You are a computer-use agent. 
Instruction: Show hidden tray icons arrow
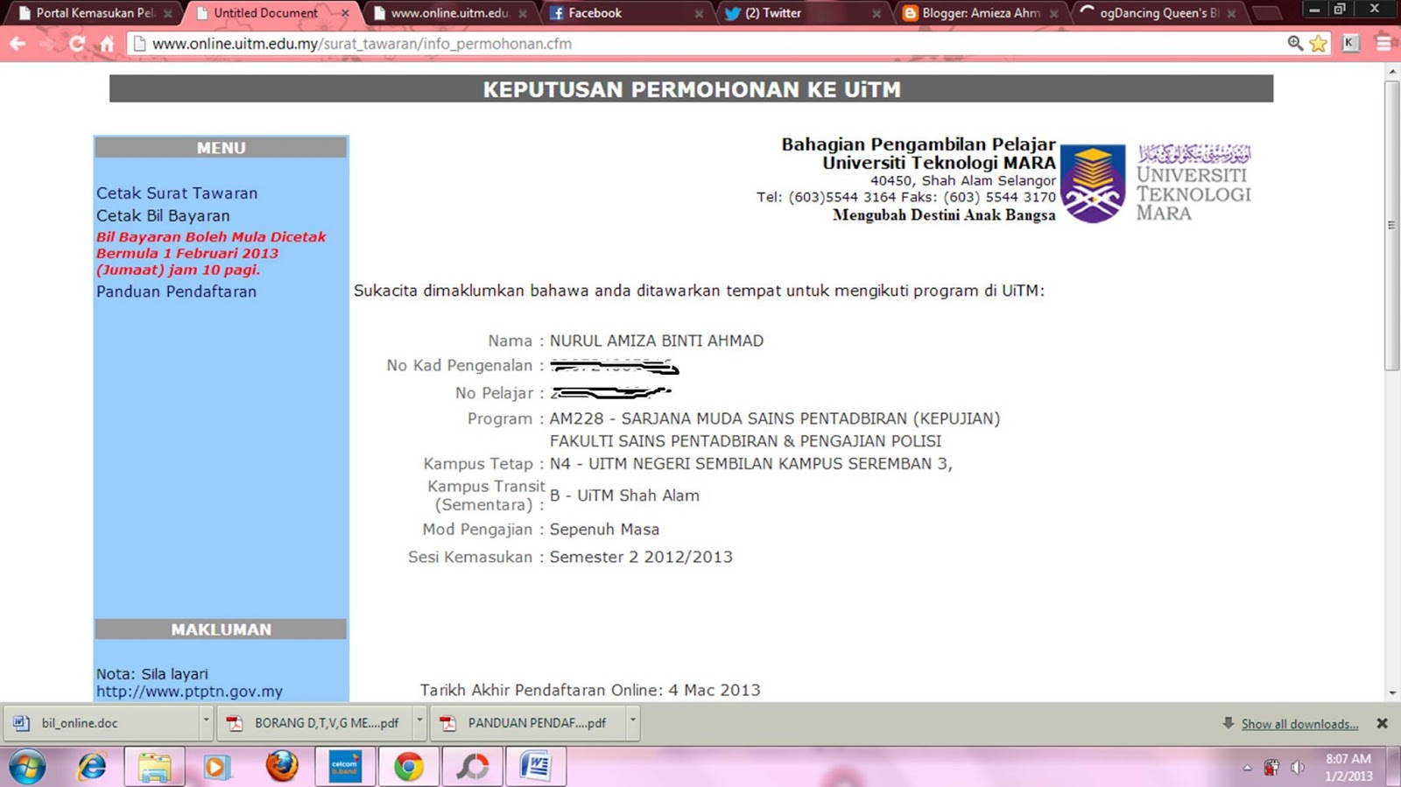(x=1247, y=768)
